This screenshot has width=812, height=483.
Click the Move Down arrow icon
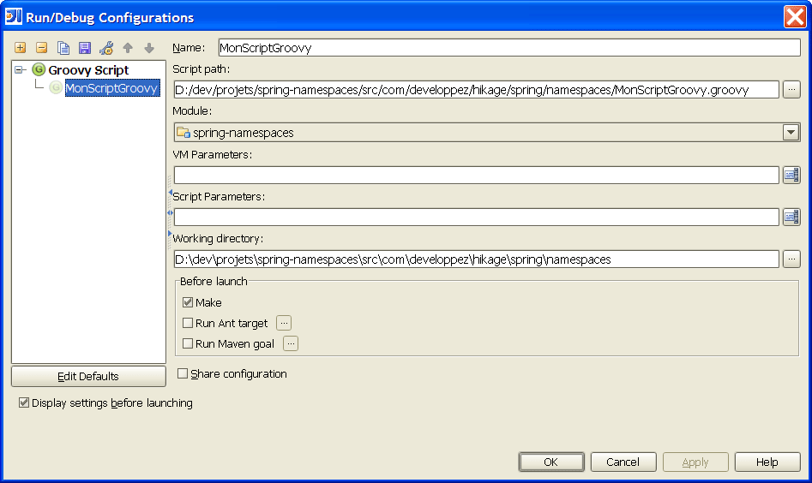pyautogui.click(x=149, y=48)
